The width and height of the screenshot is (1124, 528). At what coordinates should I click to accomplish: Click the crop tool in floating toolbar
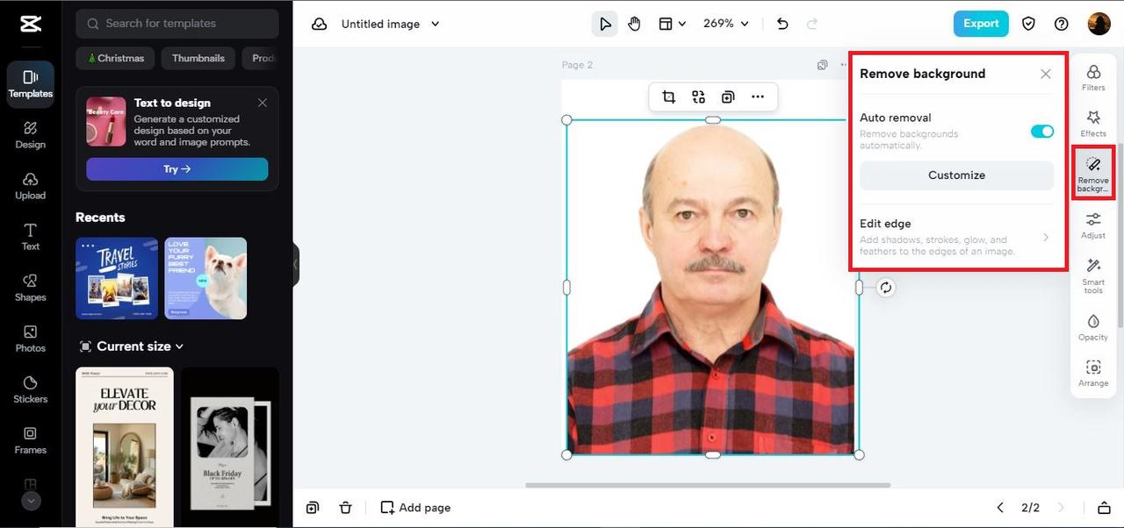(x=668, y=96)
